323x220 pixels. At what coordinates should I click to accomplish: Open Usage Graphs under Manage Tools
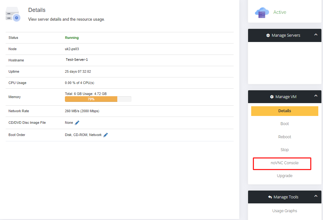click(284, 211)
